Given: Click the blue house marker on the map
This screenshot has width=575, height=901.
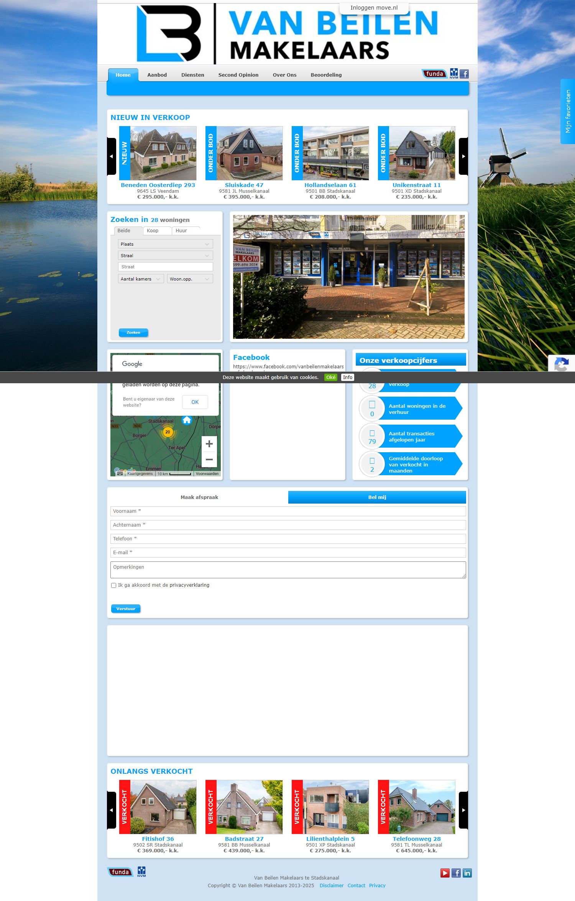Looking at the screenshot, I should tap(187, 420).
